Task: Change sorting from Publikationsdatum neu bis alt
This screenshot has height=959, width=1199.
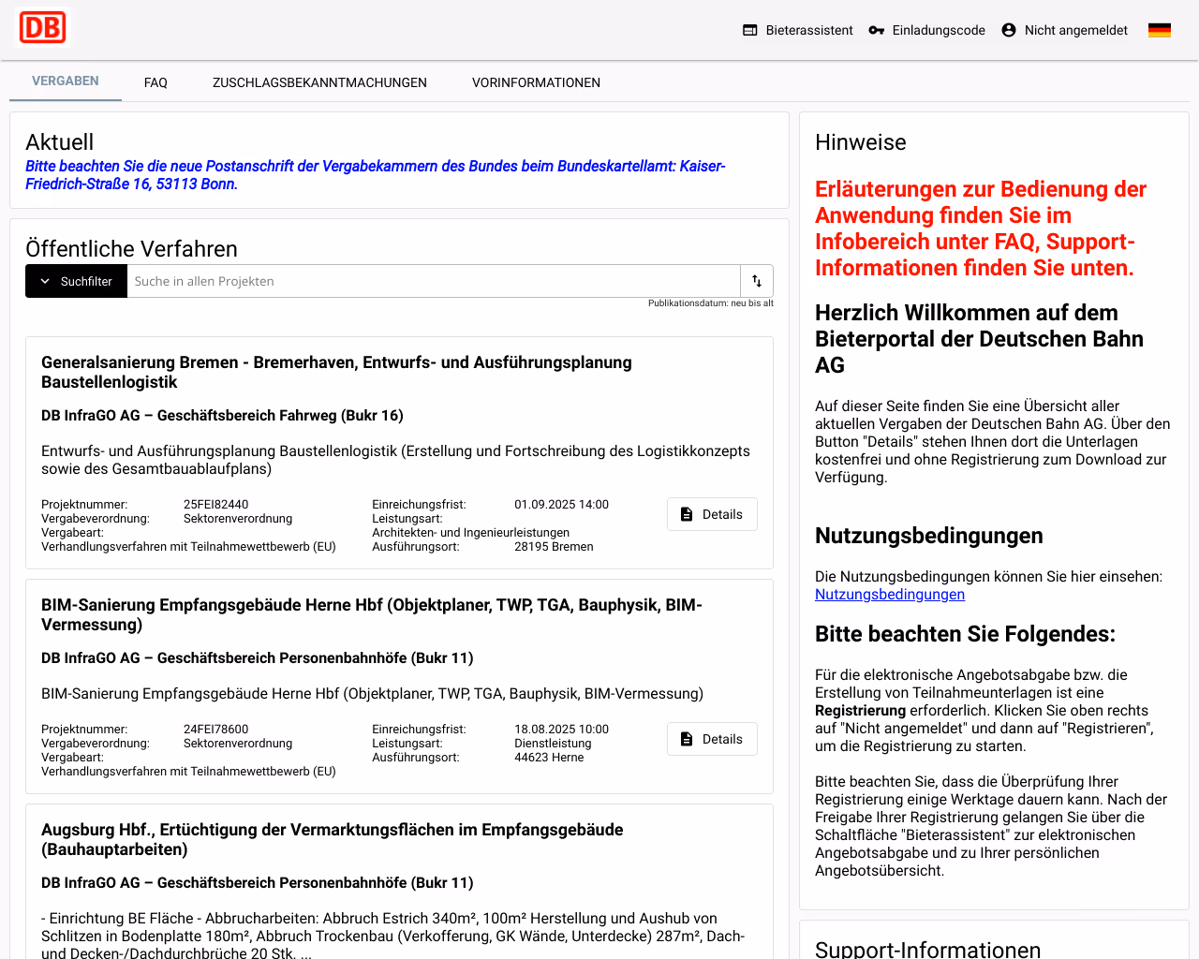Action: [x=710, y=302]
